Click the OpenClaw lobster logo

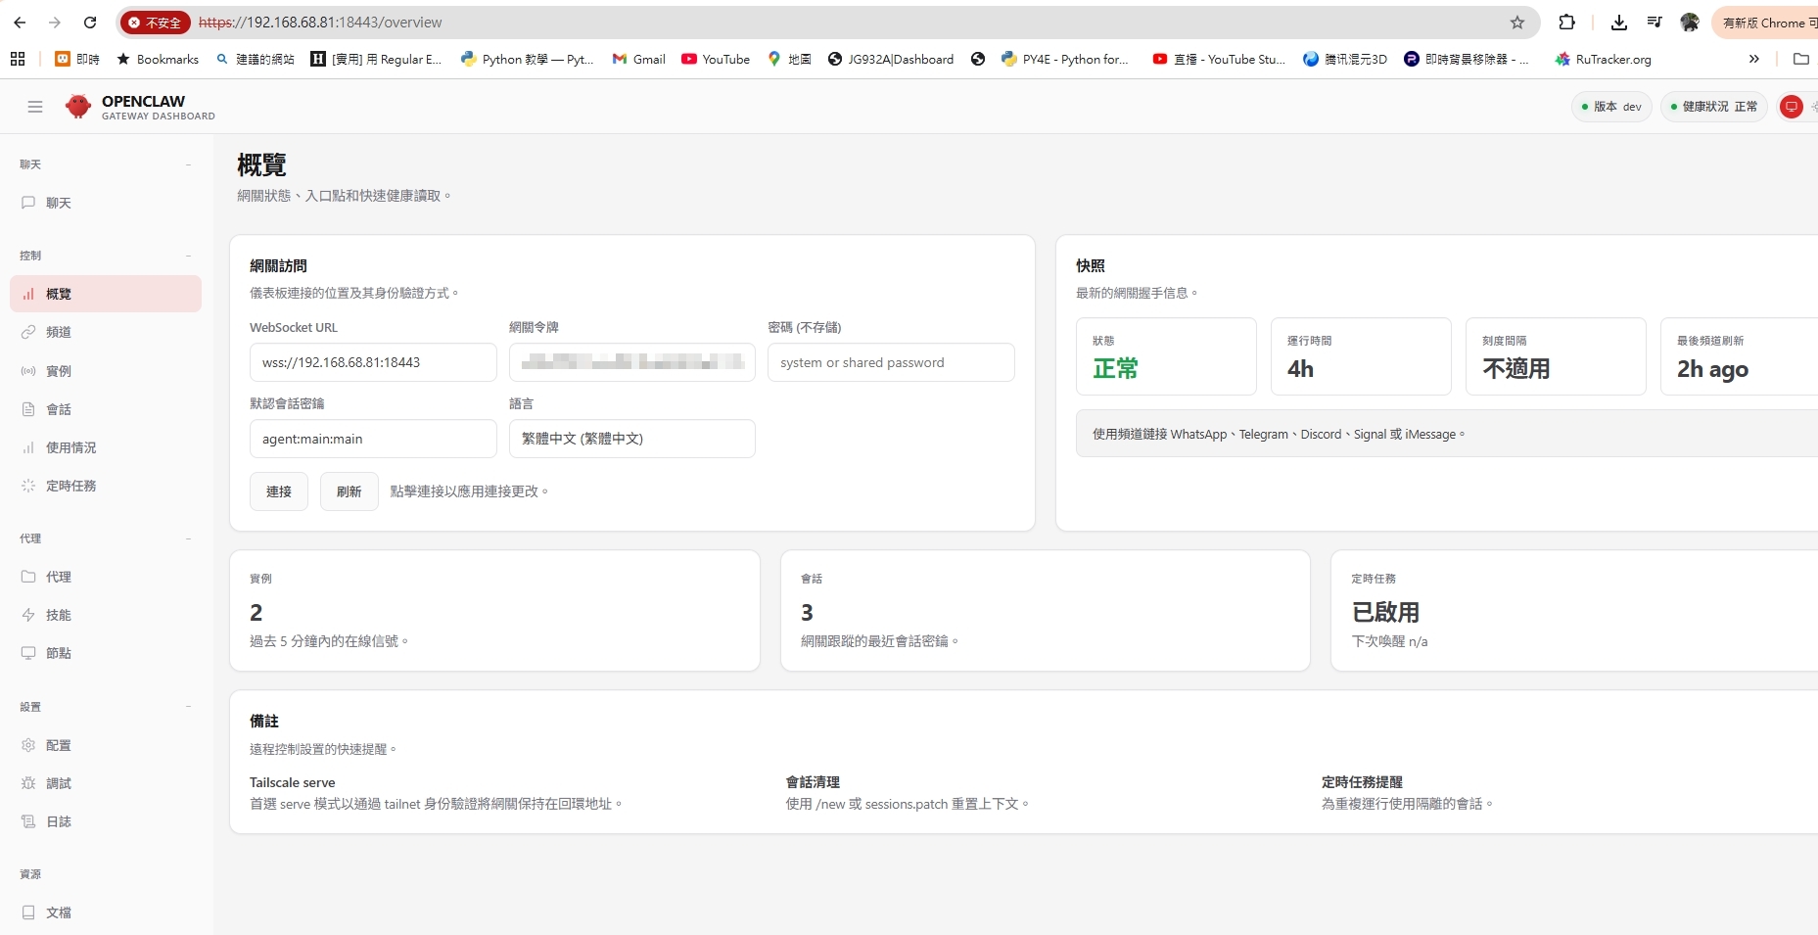point(78,107)
